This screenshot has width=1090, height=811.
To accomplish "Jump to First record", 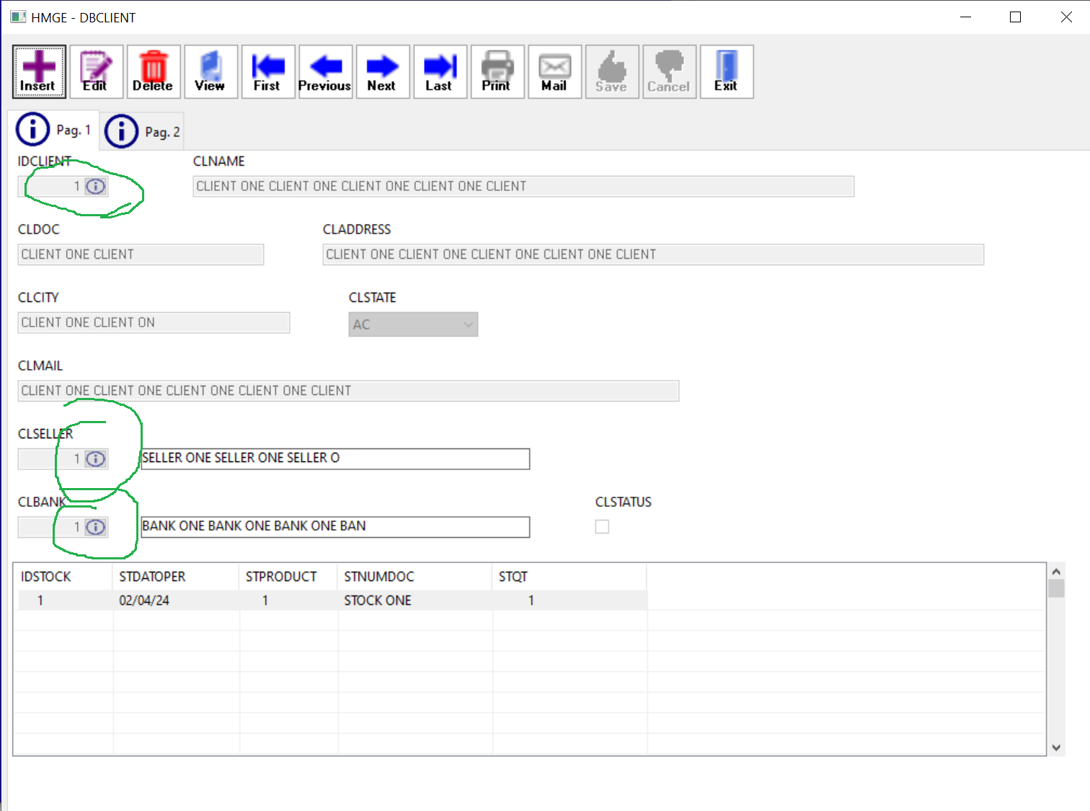I will click(x=267, y=71).
